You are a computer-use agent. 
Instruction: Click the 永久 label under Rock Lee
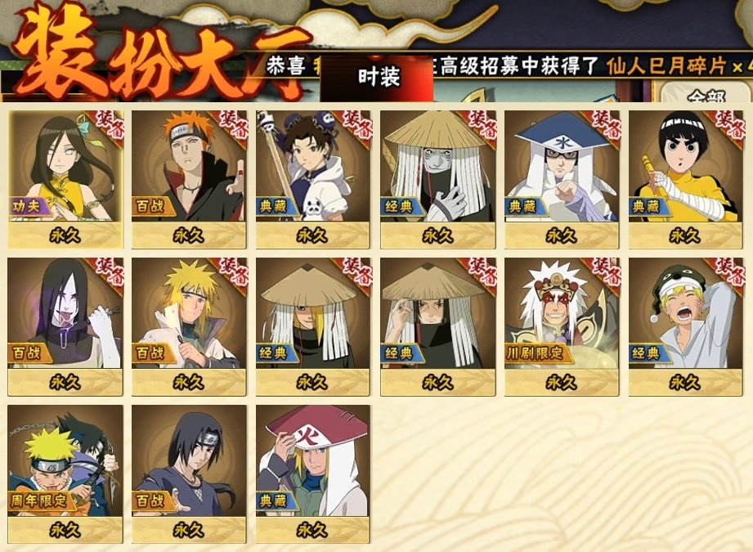point(686,236)
